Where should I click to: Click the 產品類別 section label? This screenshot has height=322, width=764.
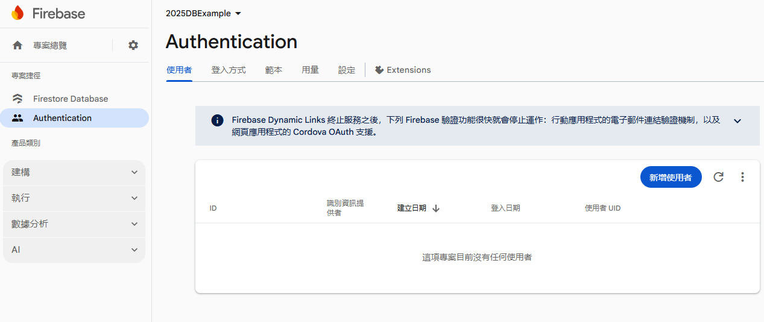26,143
